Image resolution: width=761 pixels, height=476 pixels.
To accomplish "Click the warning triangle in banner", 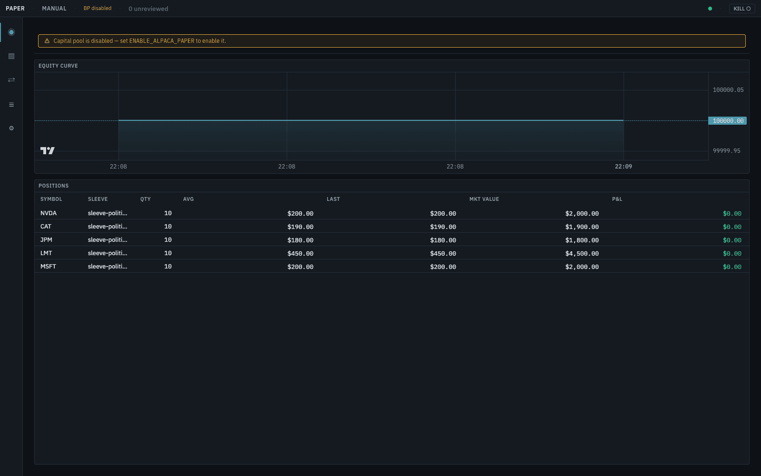I will coord(47,41).
